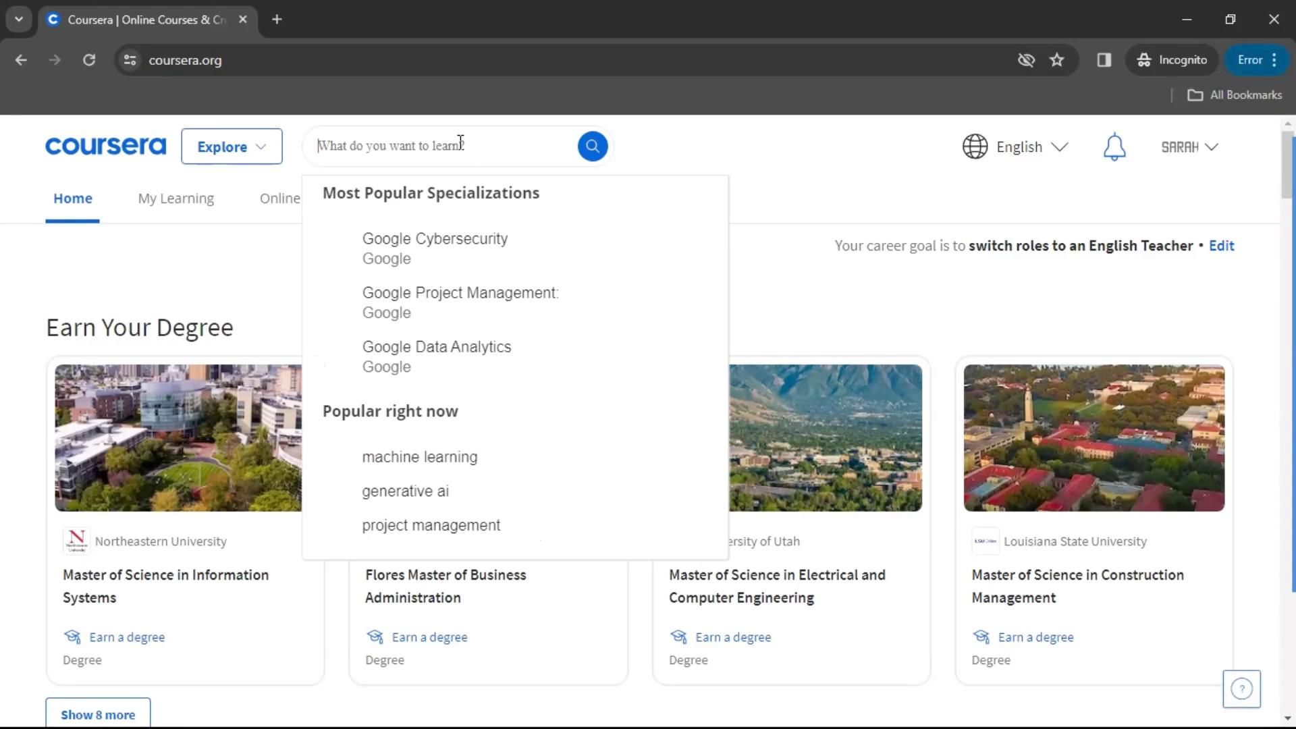The image size is (1296, 729).
Task: Choose generative ai popular search
Action: (x=405, y=491)
